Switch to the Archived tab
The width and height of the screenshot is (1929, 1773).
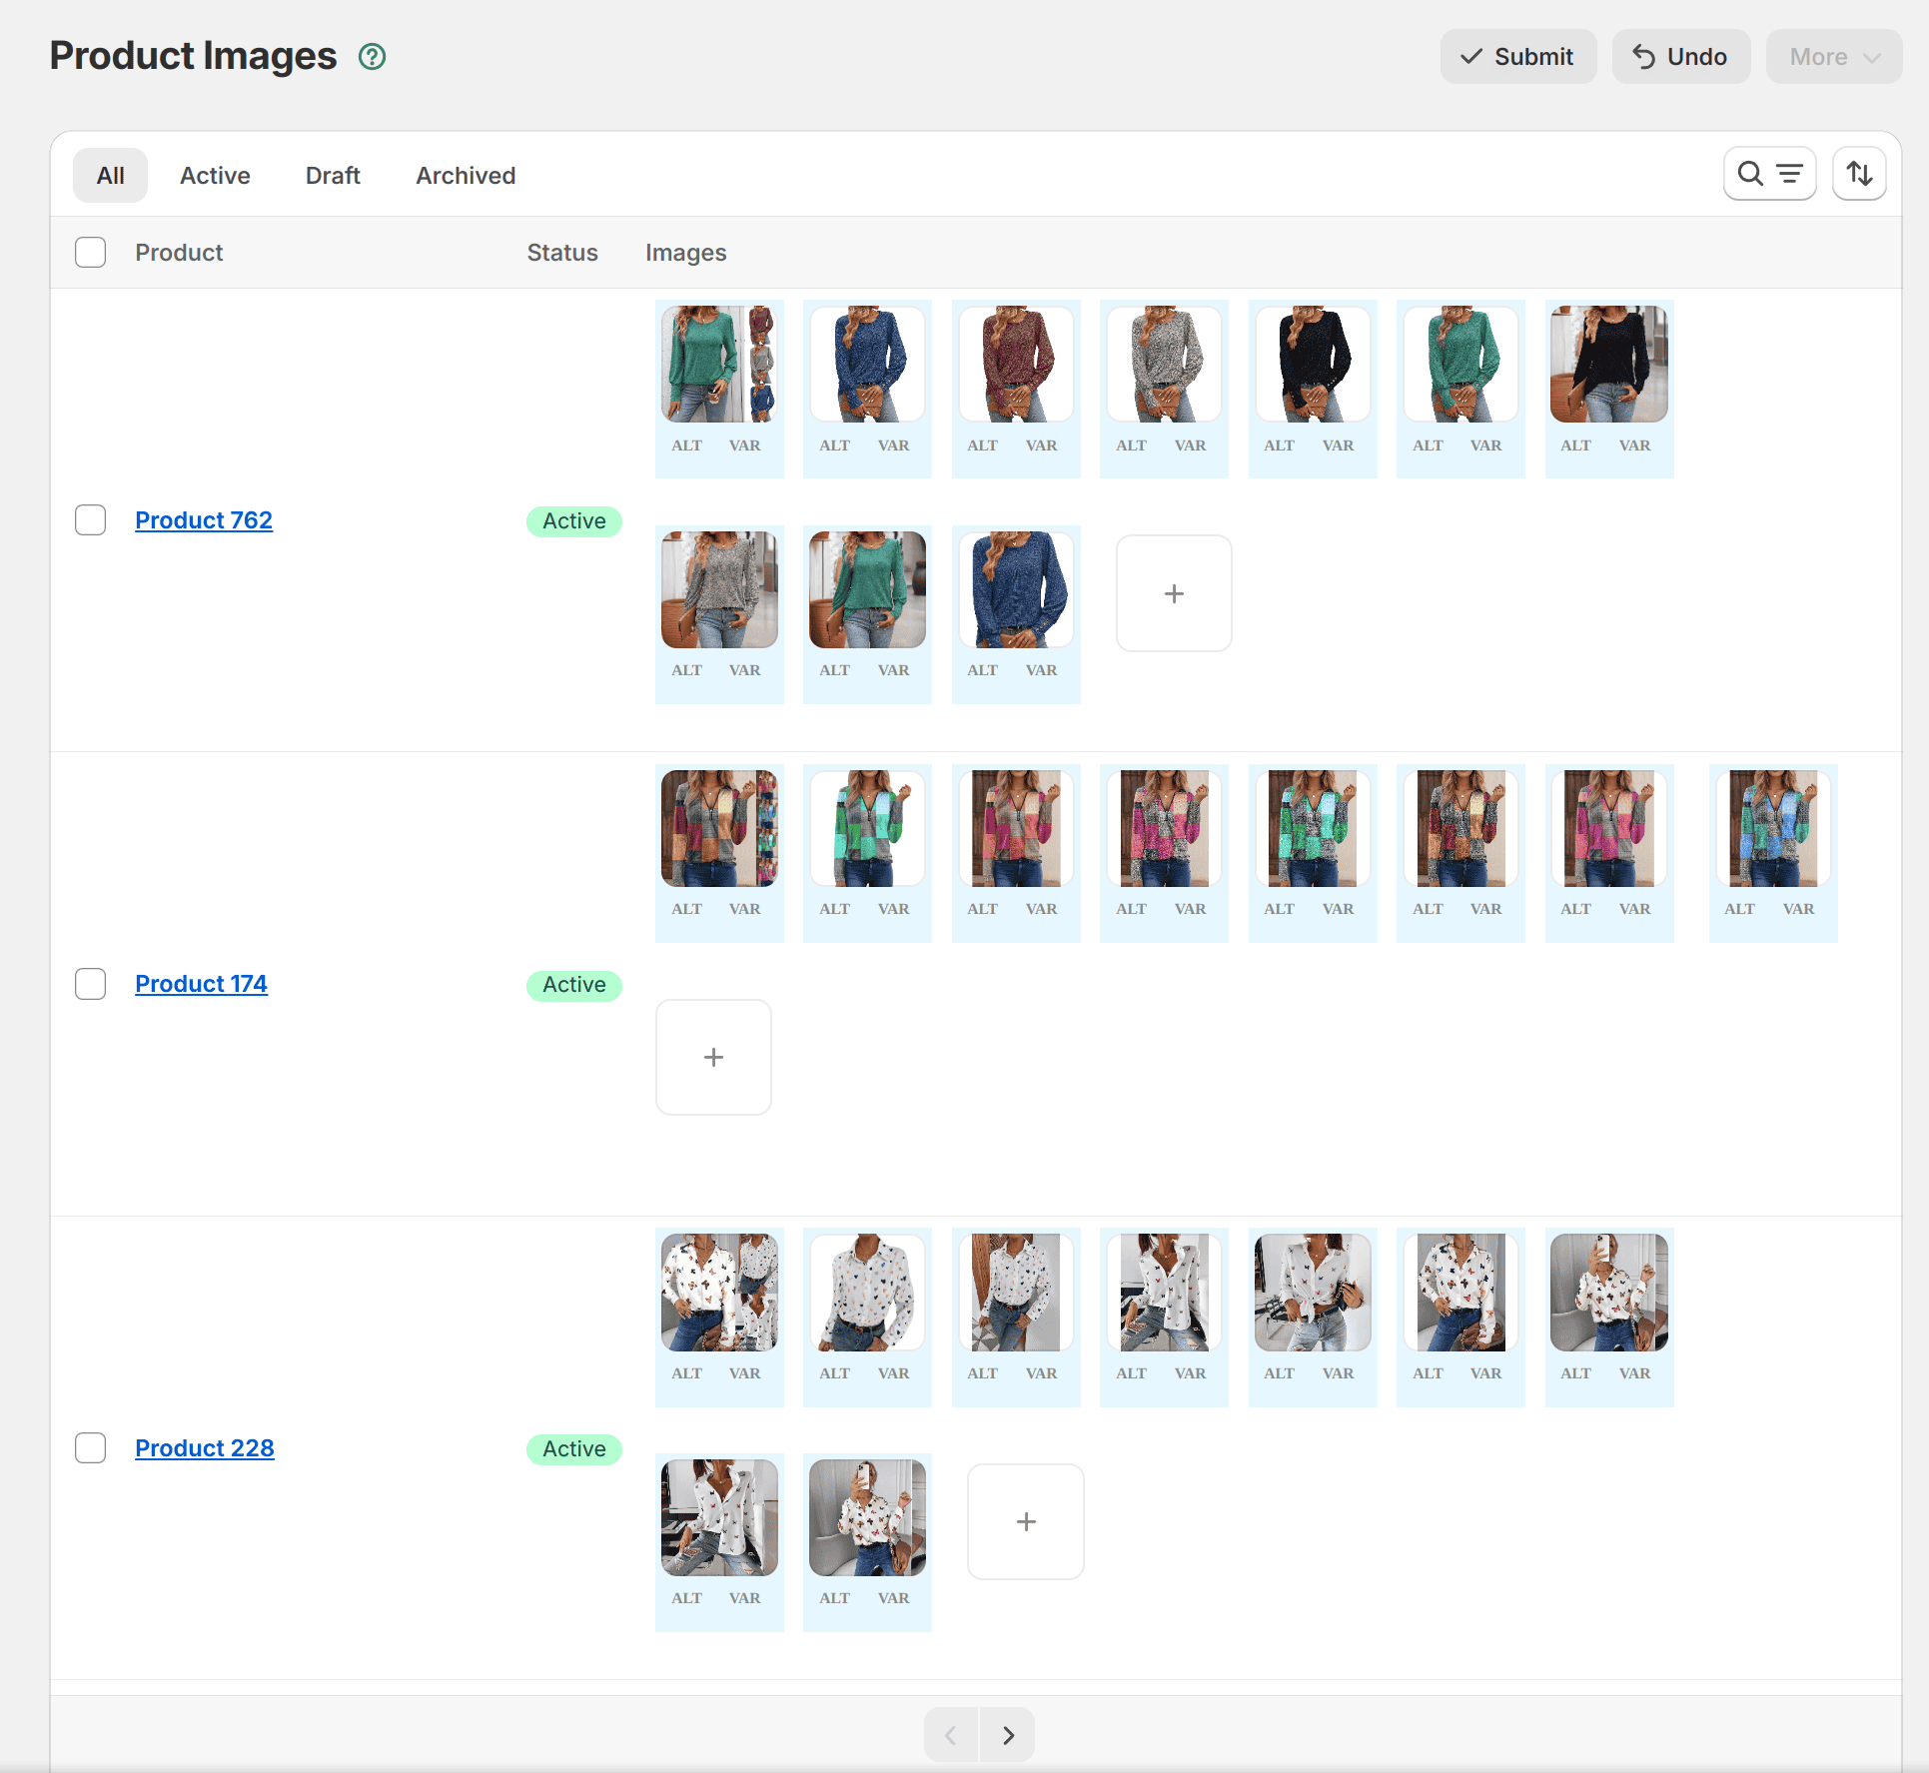point(465,175)
